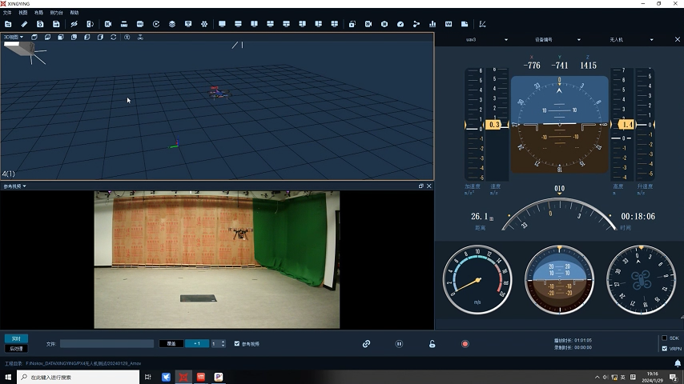Select the last grid layout icon
This screenshot has width=684, height=384.
[x=335, y=24]
